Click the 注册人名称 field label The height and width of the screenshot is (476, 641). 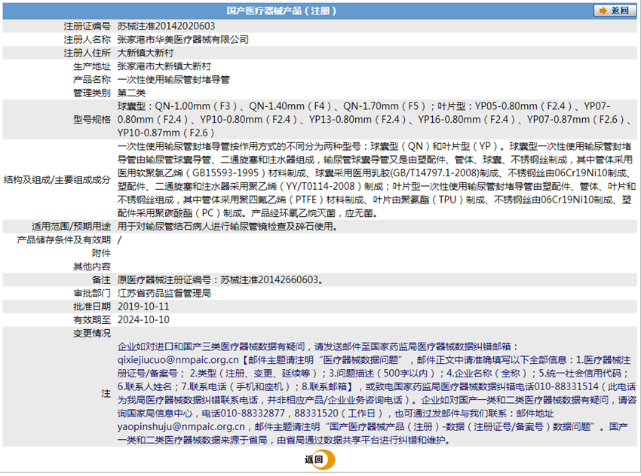pyautogui.click(x=87, y=40)
